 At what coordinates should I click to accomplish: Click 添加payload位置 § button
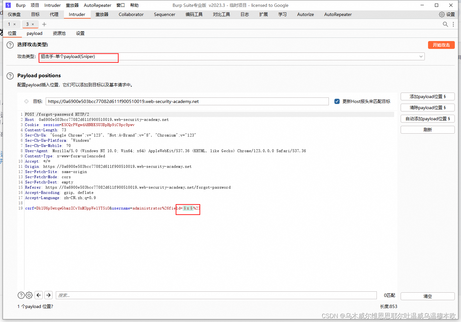click(428, 96)
